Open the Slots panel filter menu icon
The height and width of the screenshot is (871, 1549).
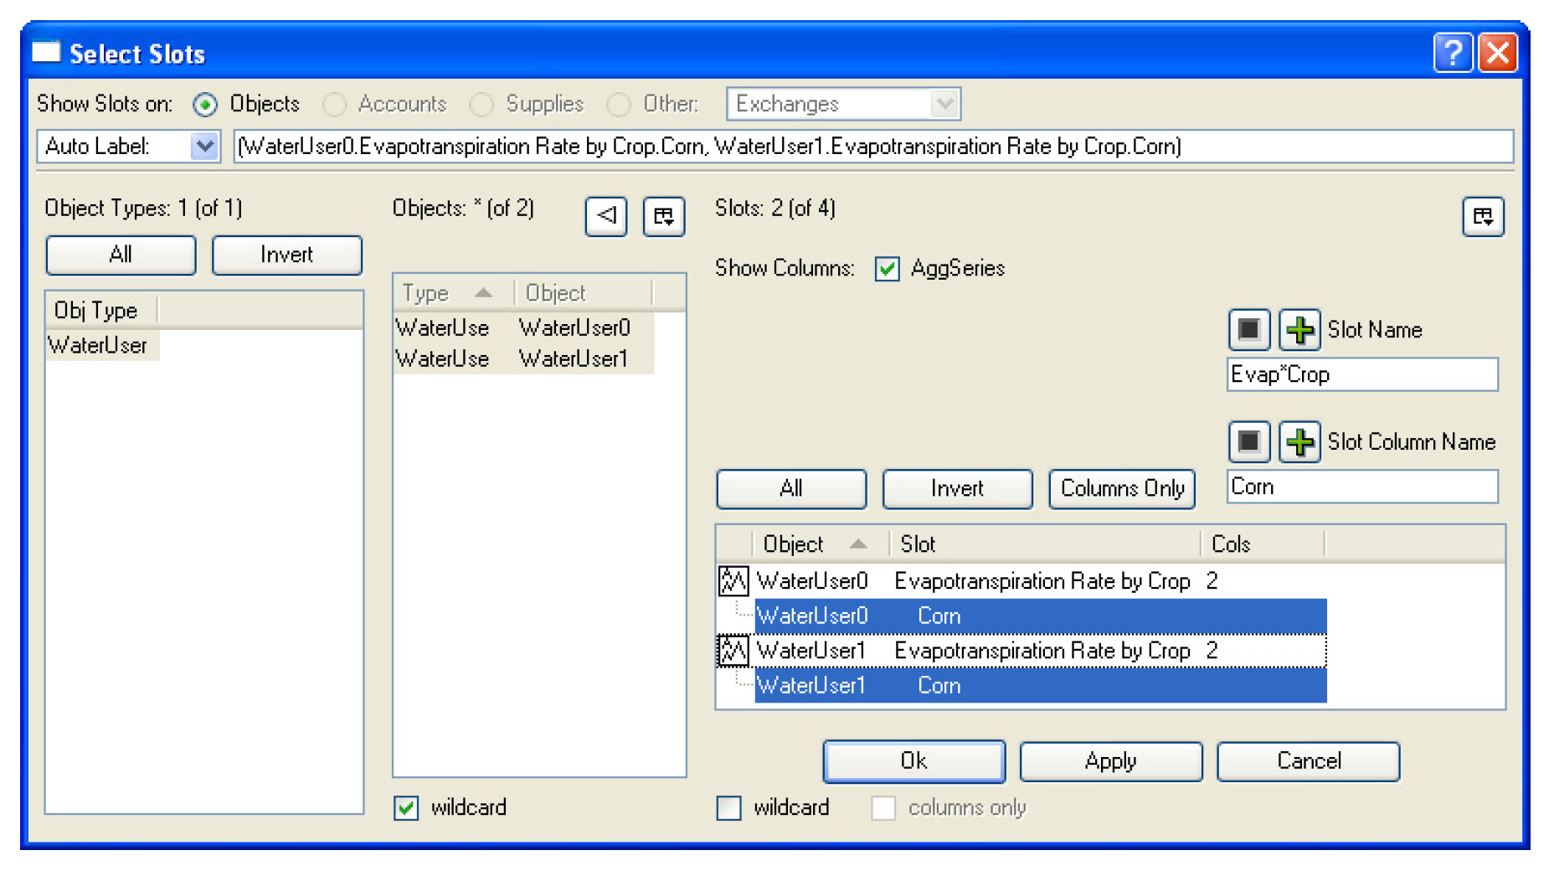click(x=1483, y=217)
